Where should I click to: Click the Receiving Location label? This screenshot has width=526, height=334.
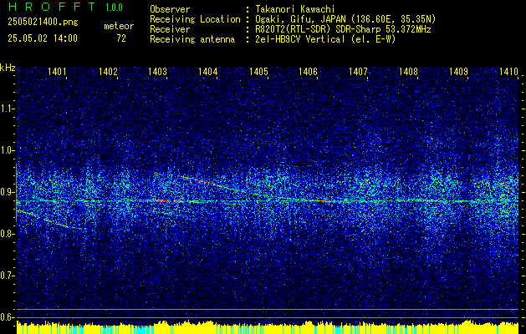[195, 19]
